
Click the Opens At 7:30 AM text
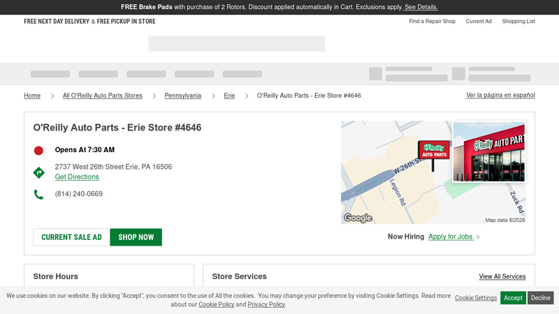click(85, 150)
